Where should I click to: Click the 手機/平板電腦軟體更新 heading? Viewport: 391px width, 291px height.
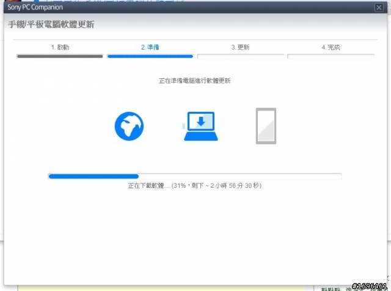tap(51, 24)
